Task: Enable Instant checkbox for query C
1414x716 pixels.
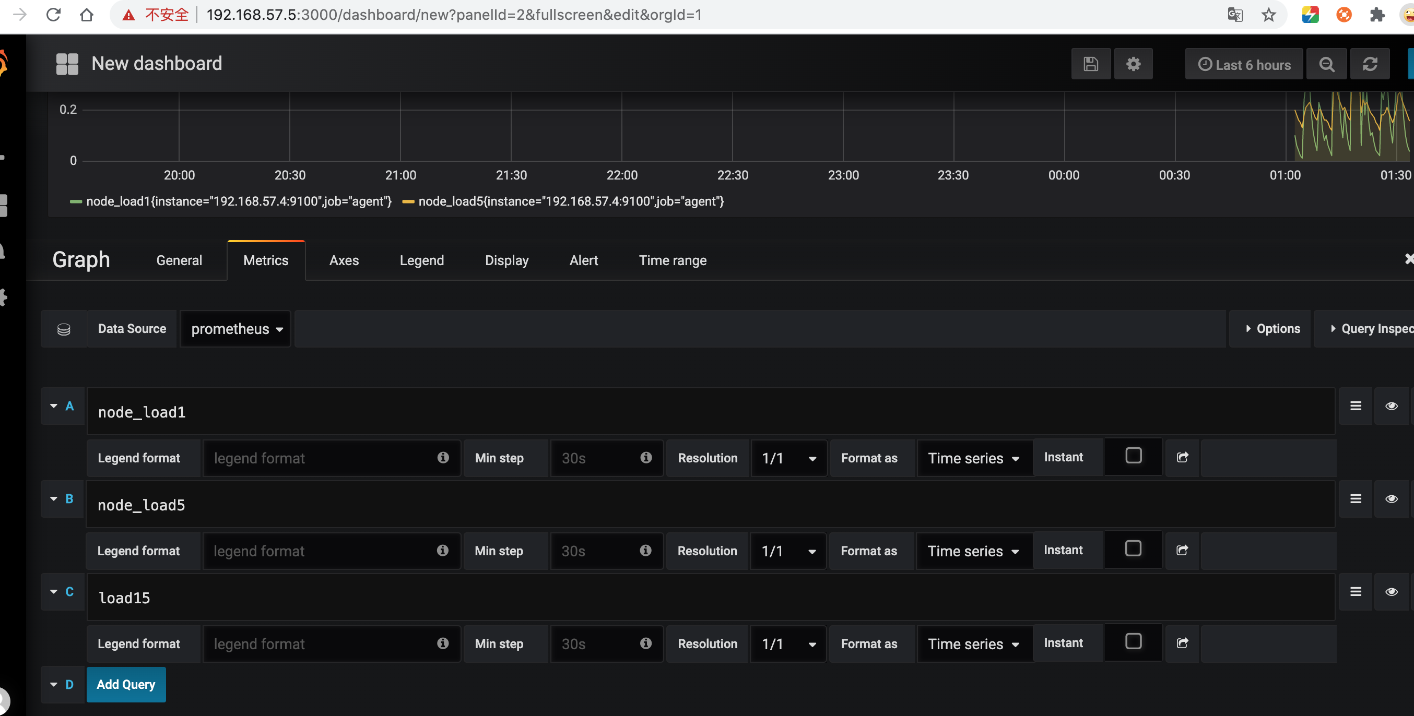Action: [1133, 641]
